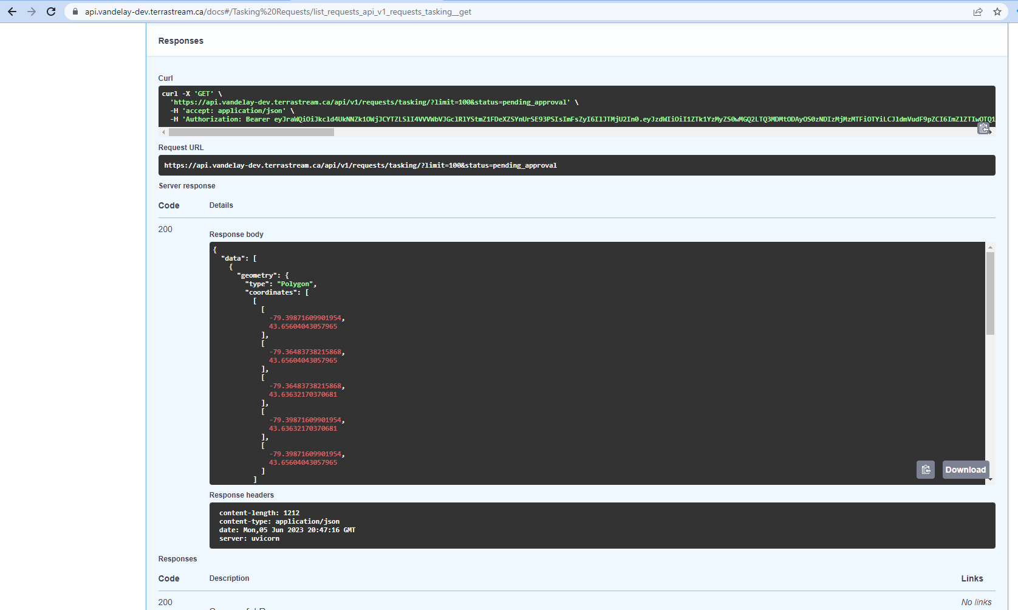Click content-length: 1212 header

pos(259,513)
